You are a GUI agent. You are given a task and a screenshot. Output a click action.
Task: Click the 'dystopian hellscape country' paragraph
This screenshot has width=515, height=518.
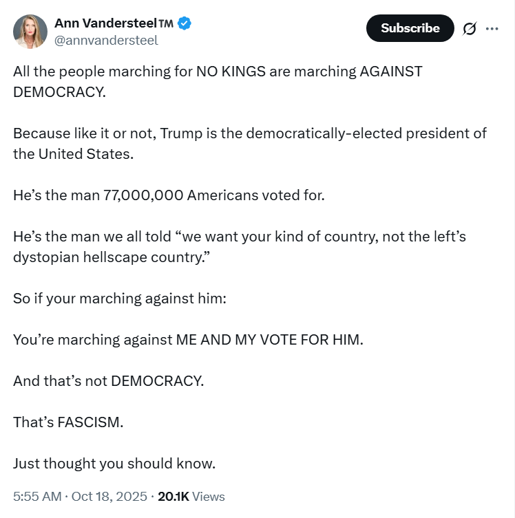pos(239,246)
